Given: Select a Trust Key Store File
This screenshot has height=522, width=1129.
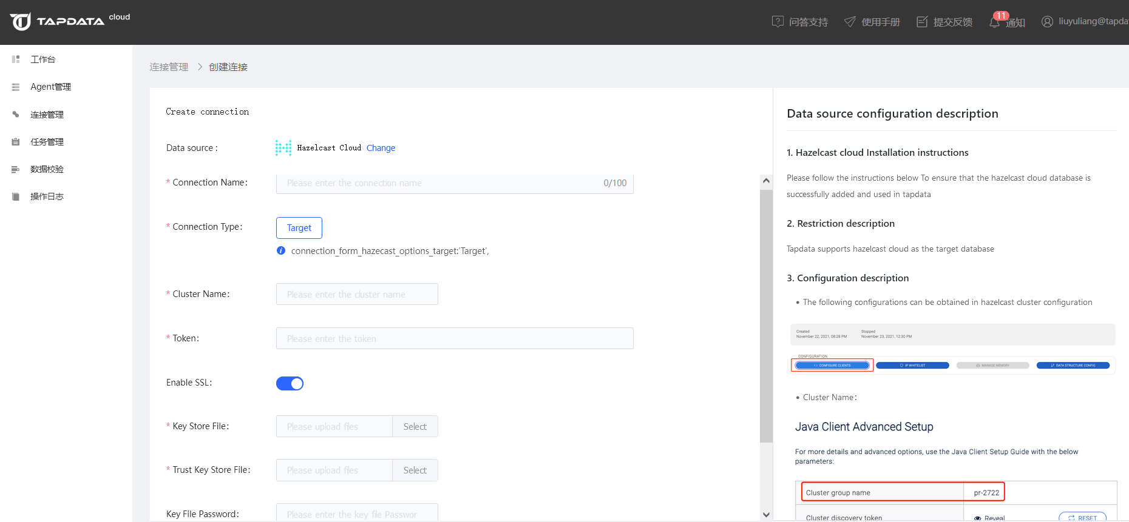Looking at the screenshot, I should pos(415,470).
